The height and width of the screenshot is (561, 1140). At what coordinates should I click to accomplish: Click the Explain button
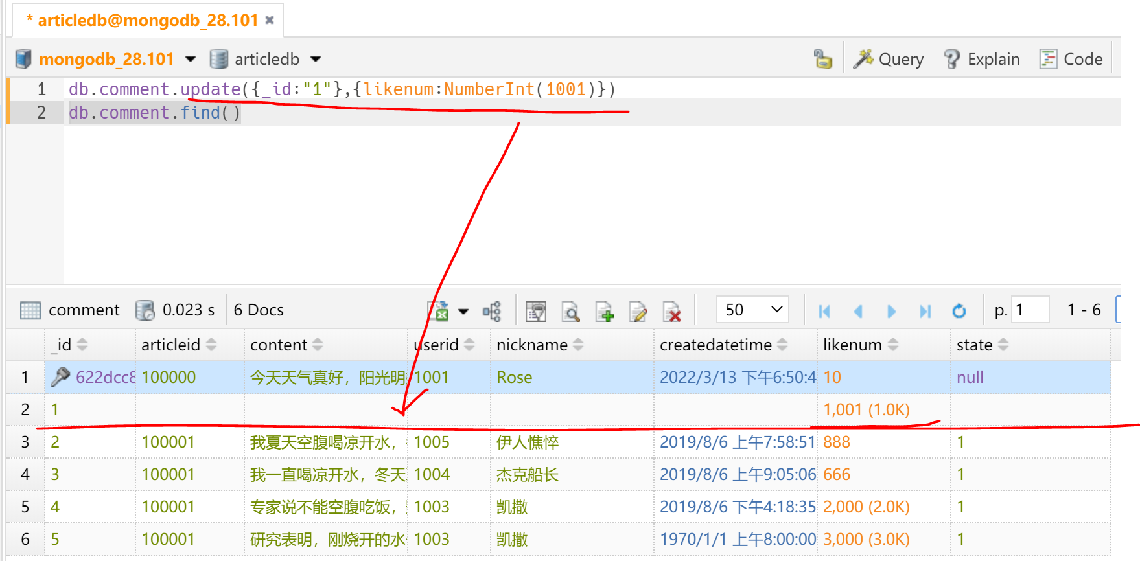coord(981,59)
